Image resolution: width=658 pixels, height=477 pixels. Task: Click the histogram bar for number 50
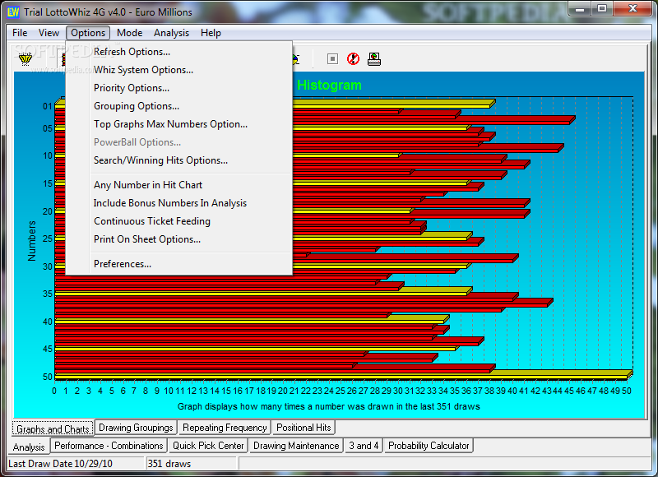343,376
